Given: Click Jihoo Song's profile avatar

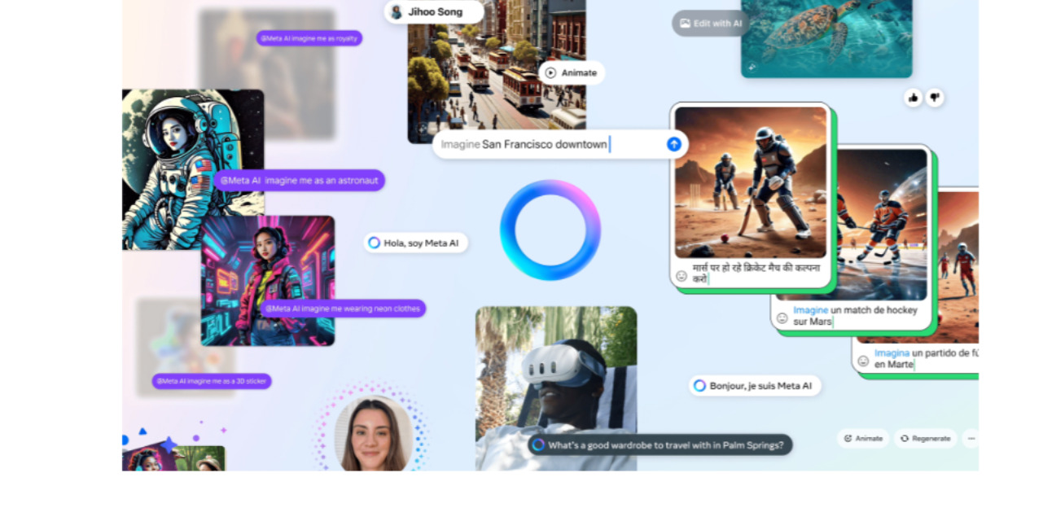Looking at the screenshot, I should 397,12.
